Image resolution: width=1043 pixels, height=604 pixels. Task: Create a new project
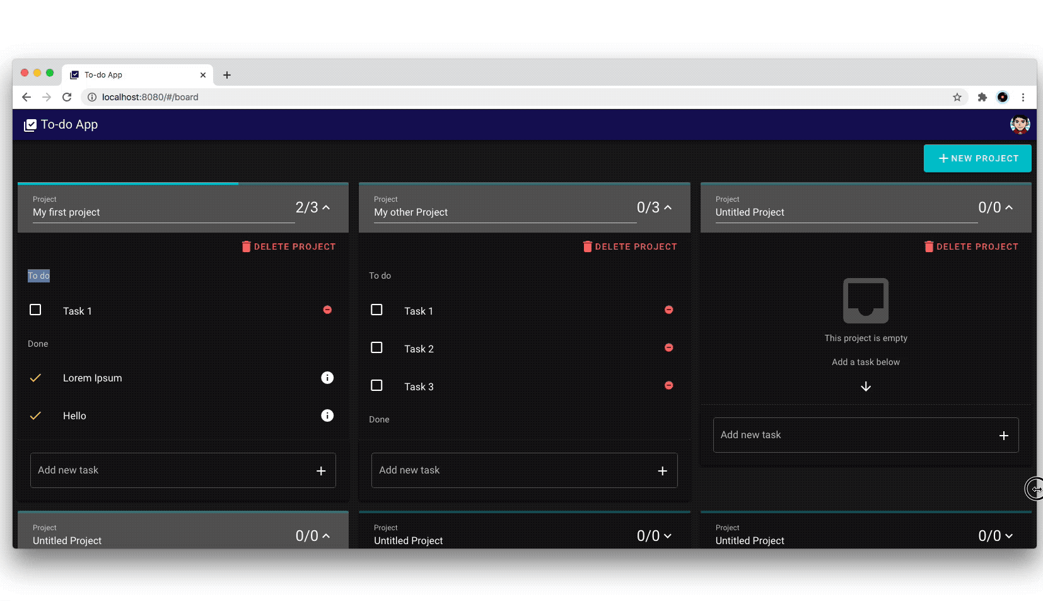(x=977, y=158)
